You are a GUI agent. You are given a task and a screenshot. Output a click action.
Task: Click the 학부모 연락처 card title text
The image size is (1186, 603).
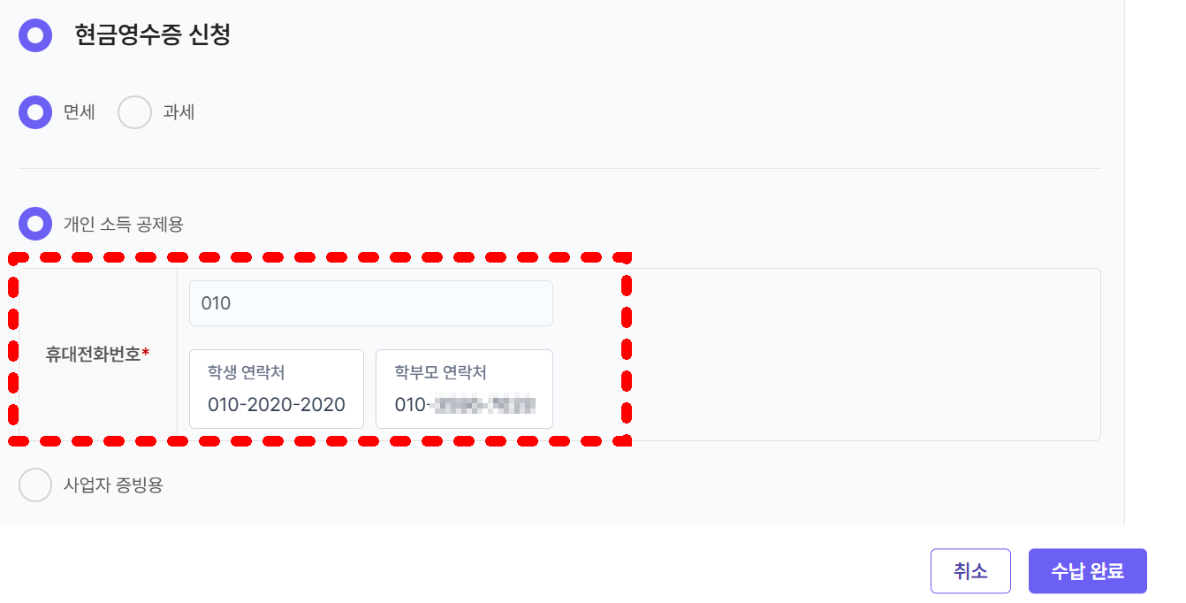coord(440,372)
